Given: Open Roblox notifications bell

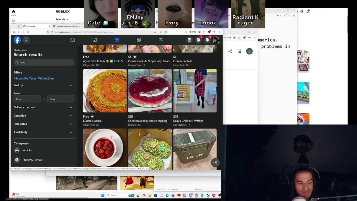Looking at the screenshot, I should (308, 11).
